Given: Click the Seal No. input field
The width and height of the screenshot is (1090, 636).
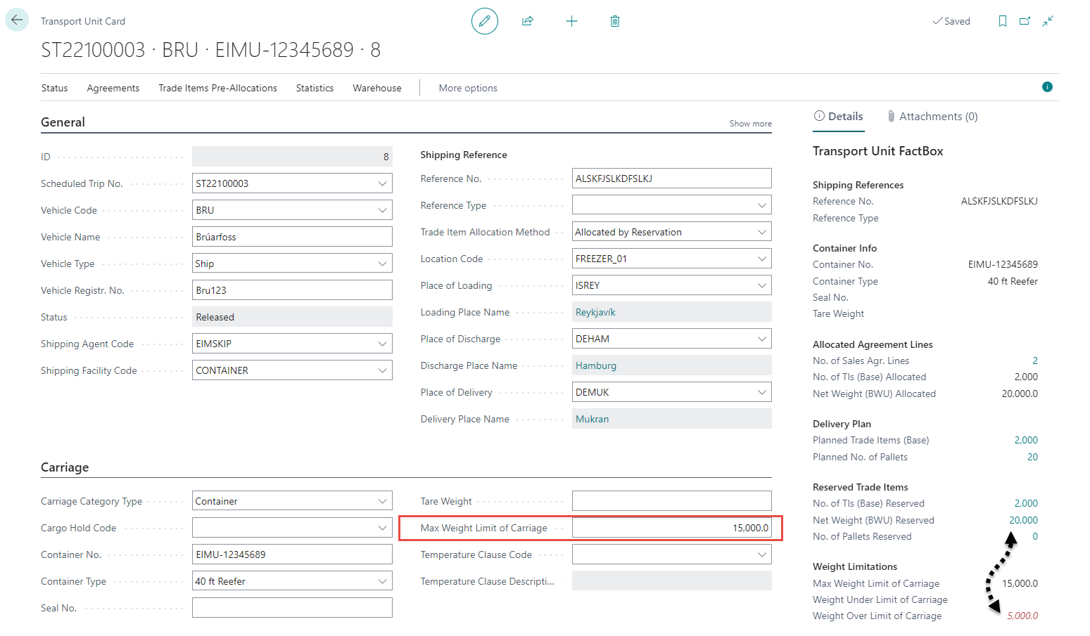Looking at the screenshot, I should click(x=291, y=608).
